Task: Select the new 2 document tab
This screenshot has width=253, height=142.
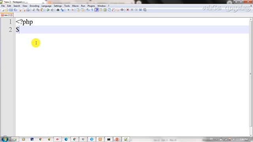Action: coord(7,15)
